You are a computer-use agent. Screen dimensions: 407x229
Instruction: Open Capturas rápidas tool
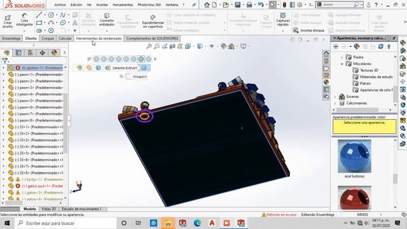pyautogui.click(x=283, y=20)
